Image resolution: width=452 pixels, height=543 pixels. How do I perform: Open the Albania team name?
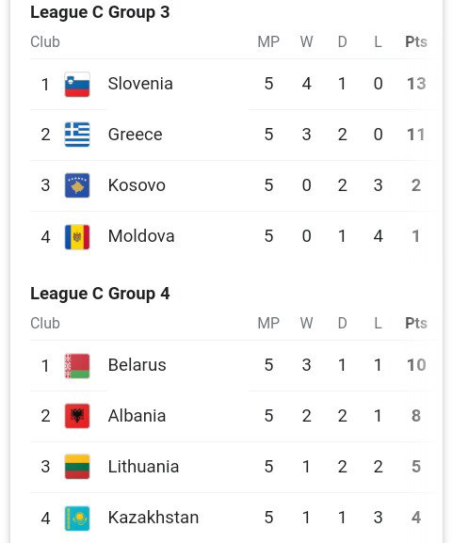point(137,416)
